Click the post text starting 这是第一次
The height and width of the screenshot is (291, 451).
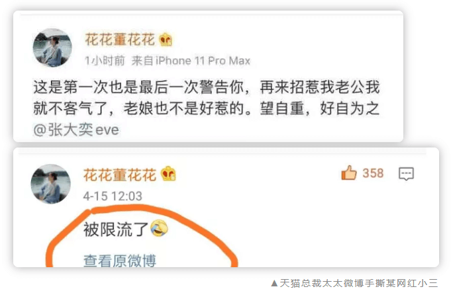pyautogui.click(x=207, y=98)
